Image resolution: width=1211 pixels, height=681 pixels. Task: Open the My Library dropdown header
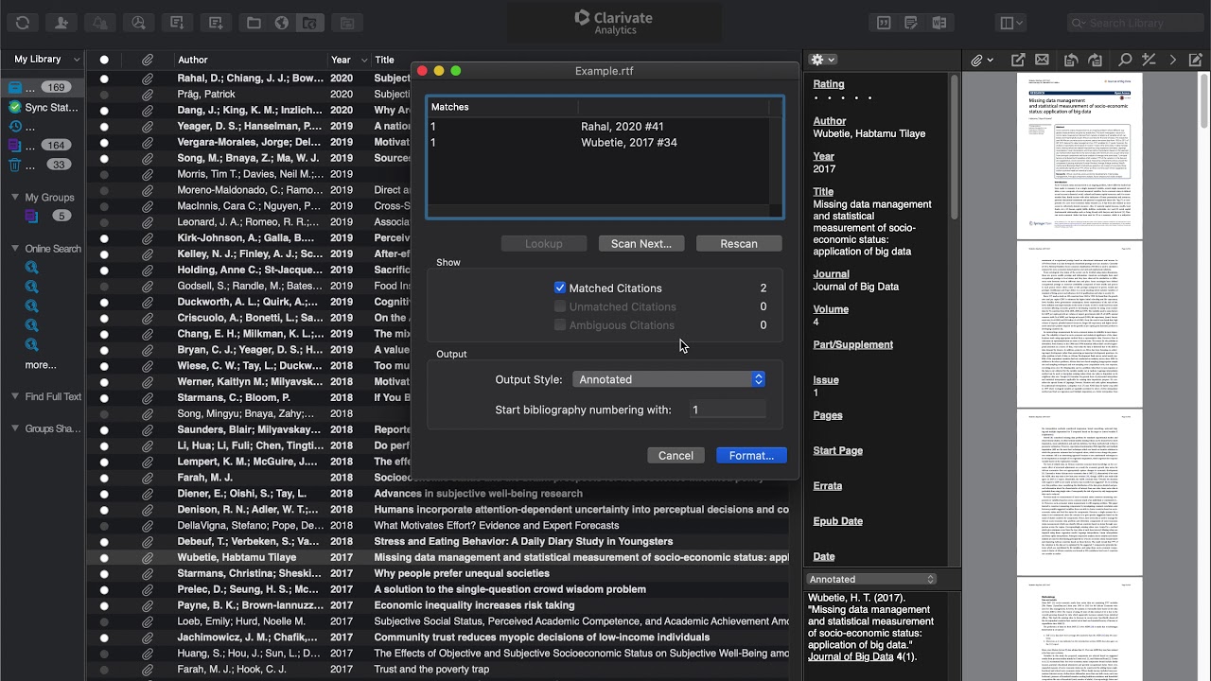[43, 59]
